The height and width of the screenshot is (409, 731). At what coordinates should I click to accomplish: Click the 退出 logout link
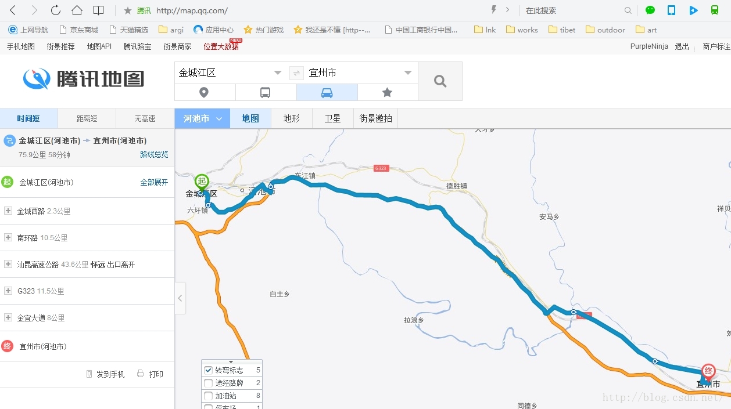pos(682,46)
